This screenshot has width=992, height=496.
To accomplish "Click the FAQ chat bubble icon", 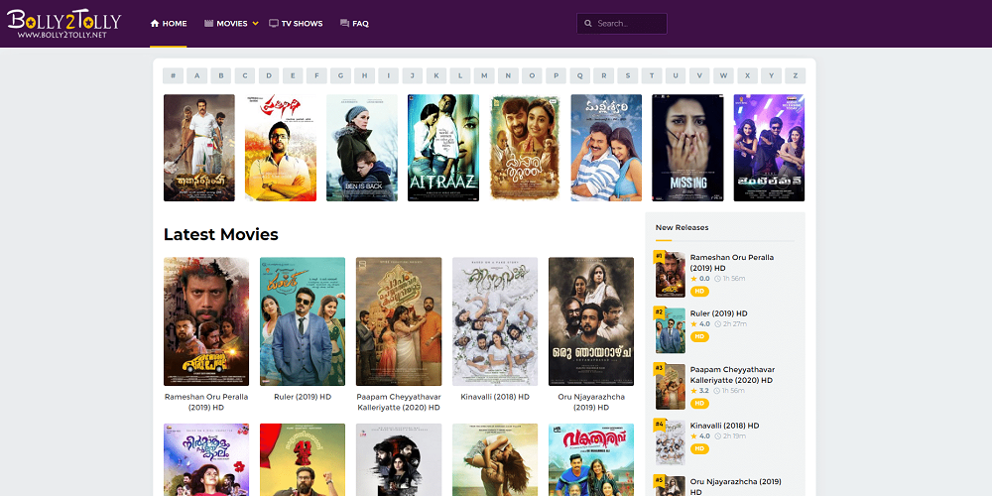I will [x=345, y=24].
